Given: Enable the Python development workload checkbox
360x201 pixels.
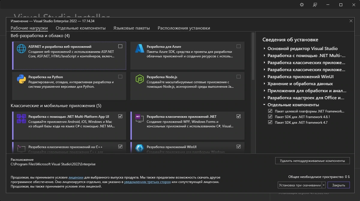Looking at the screenshot, I should coord(120,77).
